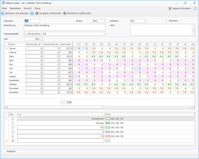
Task: Click Überstunden bis field for Oktober
Action: click(x=51, y=84)
